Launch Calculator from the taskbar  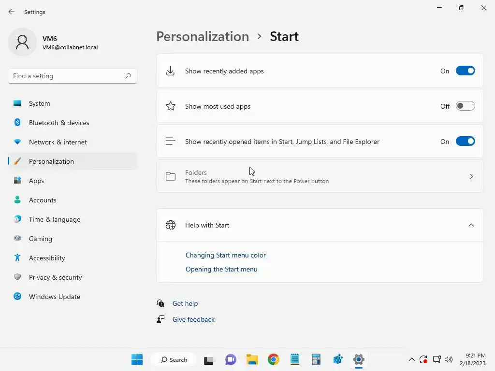[x=316, y=359]
